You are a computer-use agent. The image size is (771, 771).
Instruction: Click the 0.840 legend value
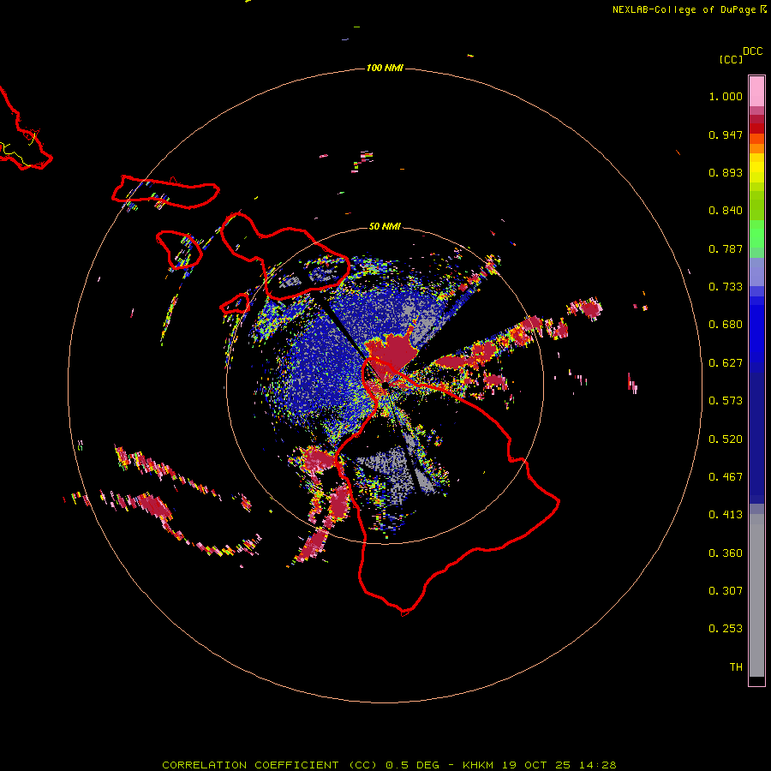pos(726,211)
